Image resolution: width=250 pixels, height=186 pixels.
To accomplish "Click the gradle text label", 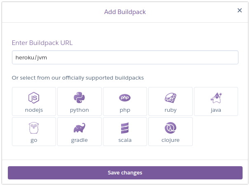I will (x=79, y=140).
